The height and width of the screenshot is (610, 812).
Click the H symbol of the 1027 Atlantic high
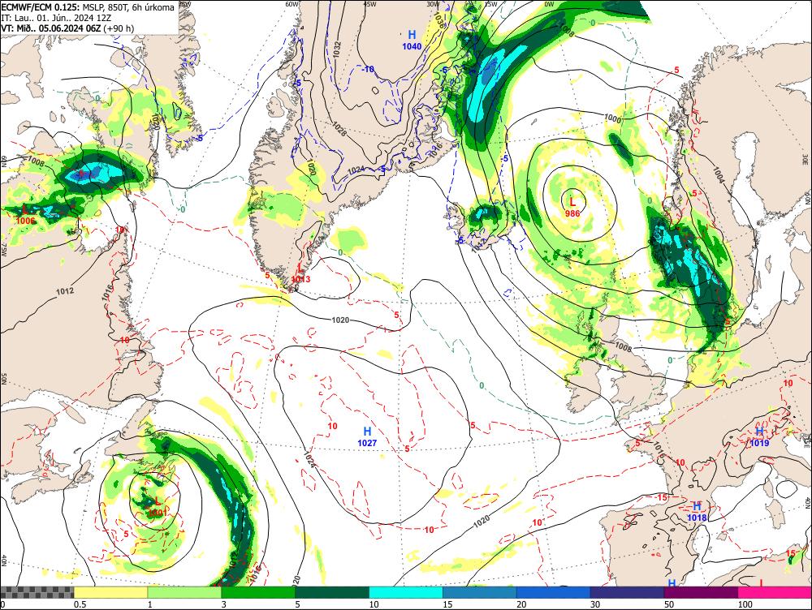(x=367, y=432)
